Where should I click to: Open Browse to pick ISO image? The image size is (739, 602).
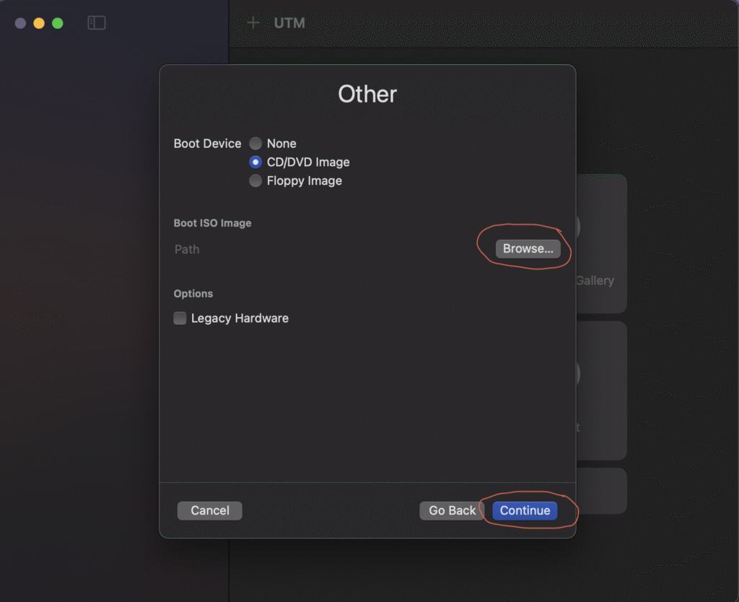(x=528, y=248)
